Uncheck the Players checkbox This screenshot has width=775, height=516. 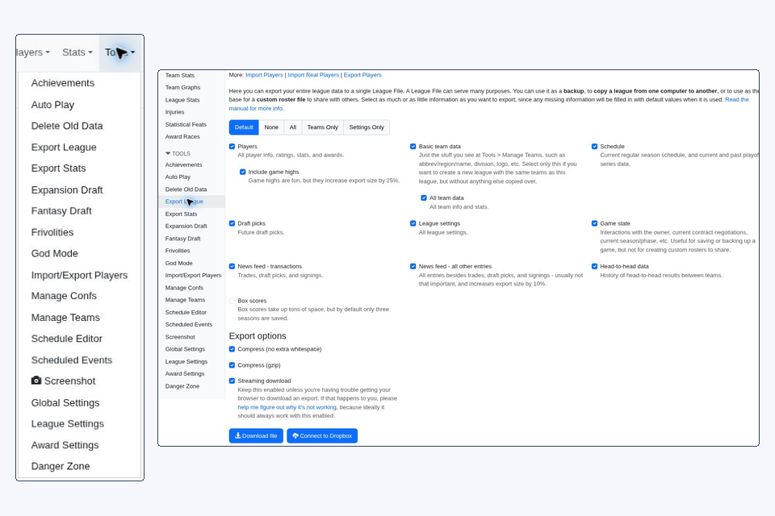point(232,147)
